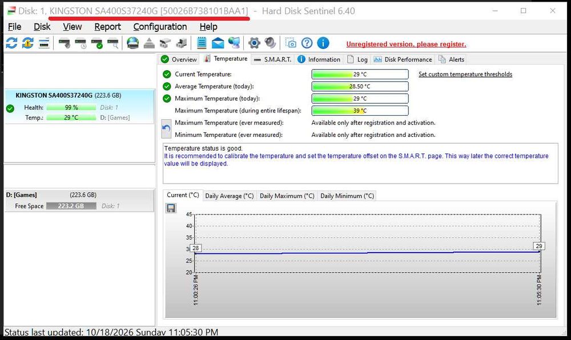Screen dimensions: 571x340
Task: Open the View menu
Action: coord(72,27)
